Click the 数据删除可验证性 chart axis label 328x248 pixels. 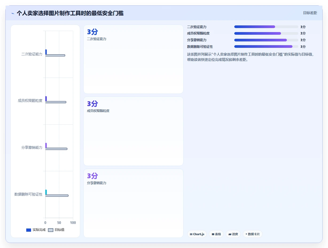coord(28,194)
